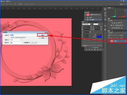Click the Curves adjustment icon

tap(117, 23)
